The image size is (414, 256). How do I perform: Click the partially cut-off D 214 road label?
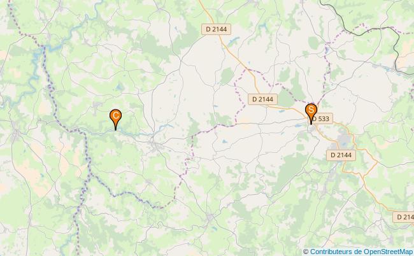tap(404, 217)
